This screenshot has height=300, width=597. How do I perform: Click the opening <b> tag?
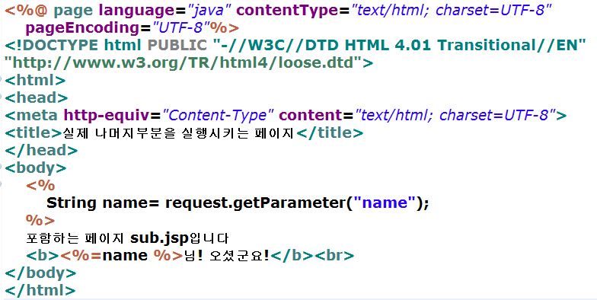43,256
